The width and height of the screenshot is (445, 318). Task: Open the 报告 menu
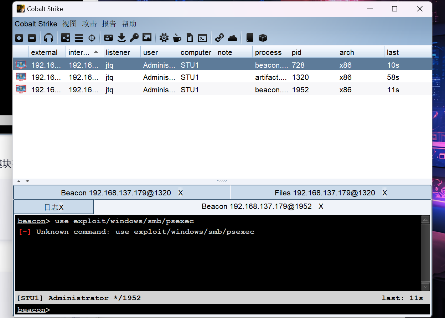(x=109, y=24)
